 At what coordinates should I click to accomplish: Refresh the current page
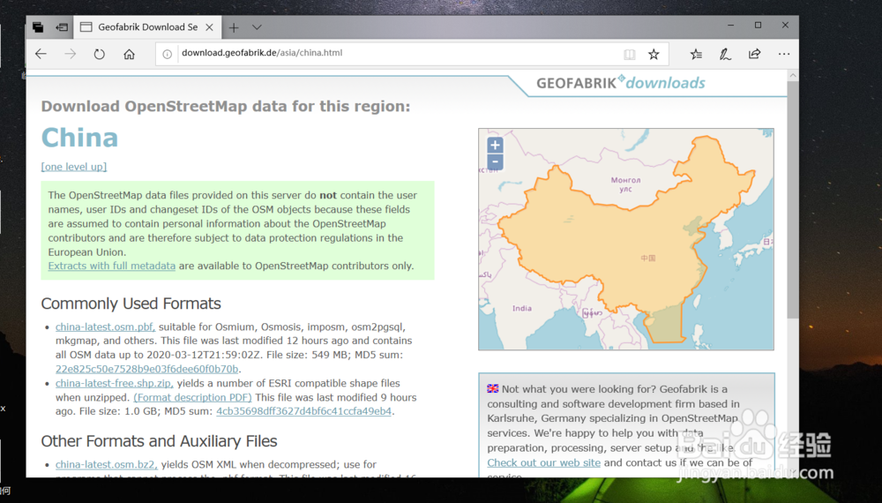pyautogui.click(x=100, y=54)
